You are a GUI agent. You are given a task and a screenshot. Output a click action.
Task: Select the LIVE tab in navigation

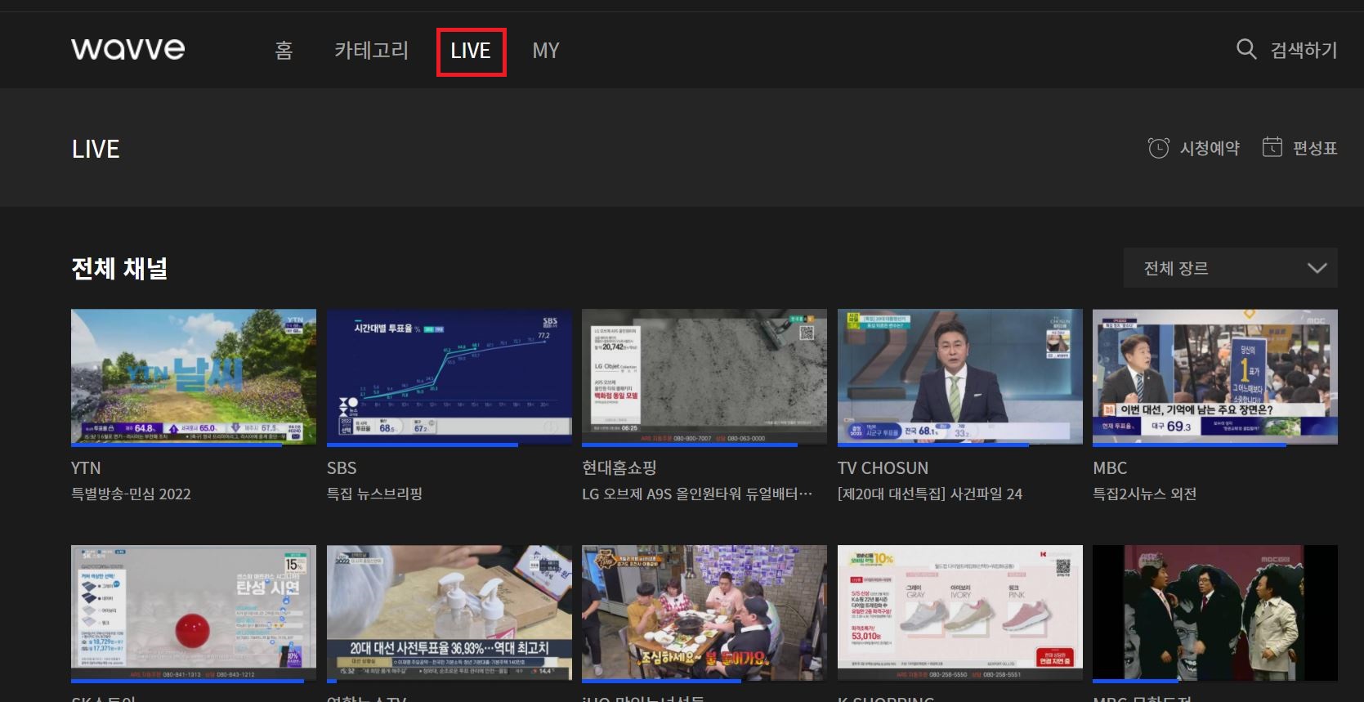(x=471, y=51)
